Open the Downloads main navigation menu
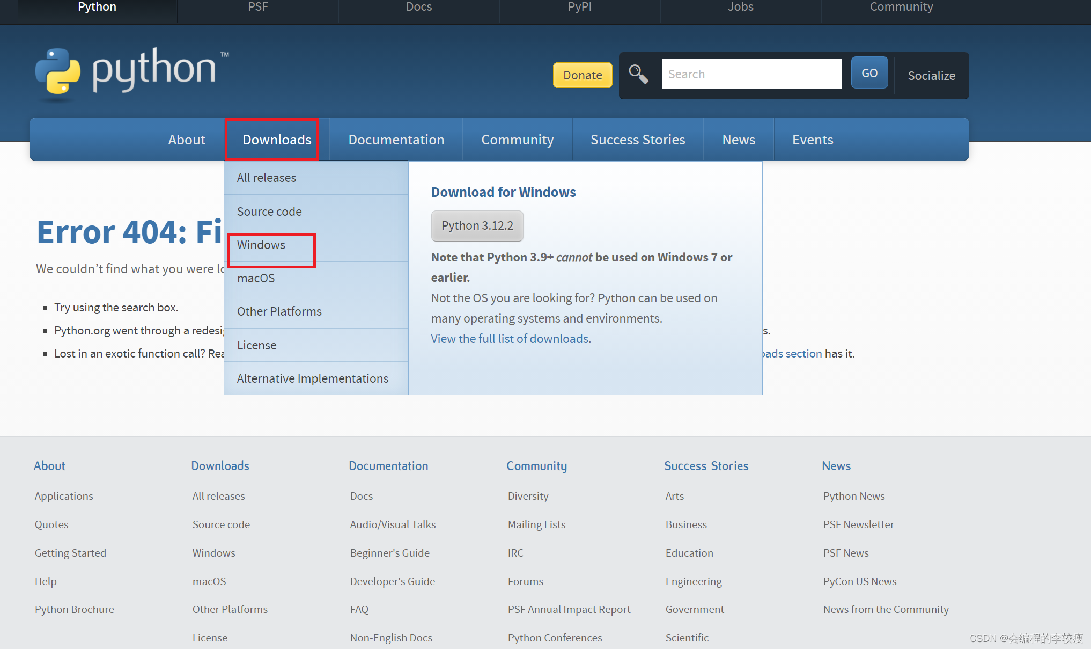1091x649 pixels. point(277,140)
